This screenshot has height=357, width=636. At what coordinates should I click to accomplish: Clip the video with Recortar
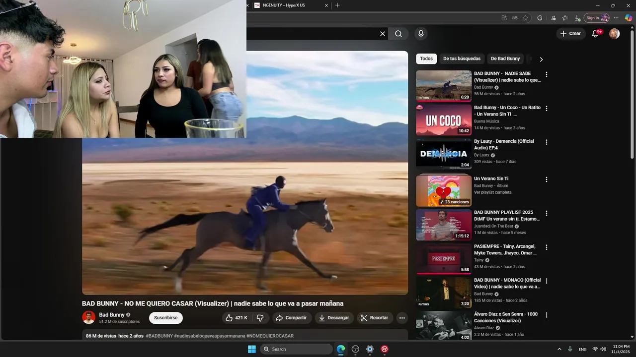(375, 318)
